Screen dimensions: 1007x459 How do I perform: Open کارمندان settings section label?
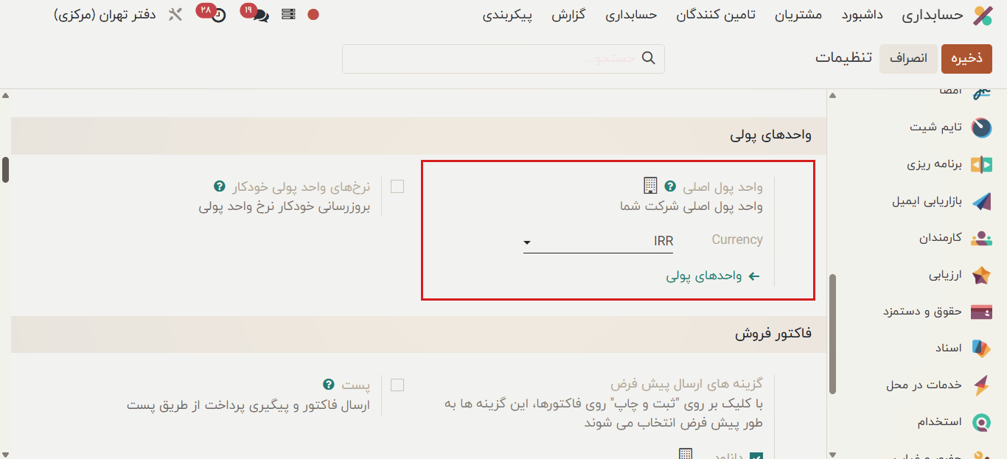(x=940, y=238)
